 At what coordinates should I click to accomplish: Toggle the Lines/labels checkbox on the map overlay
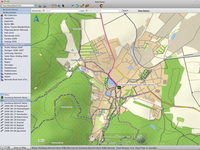[120, 142]
